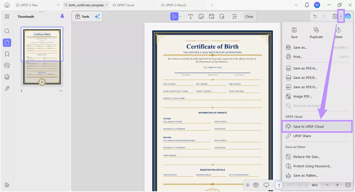355x192 pixels.
Task: Click the undo arrow icon
Action: pyautogui.click(x=315, y=16)
